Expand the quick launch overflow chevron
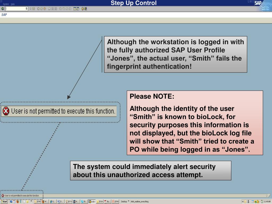This screenshot has height=204, width=272. (31, 201)
